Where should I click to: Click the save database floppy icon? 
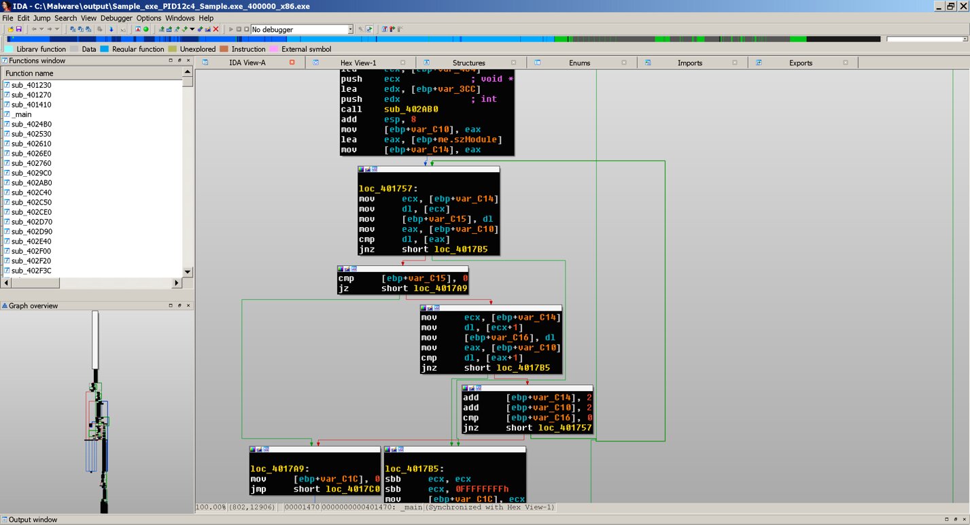pyautogui.click(x=18, y=29)
